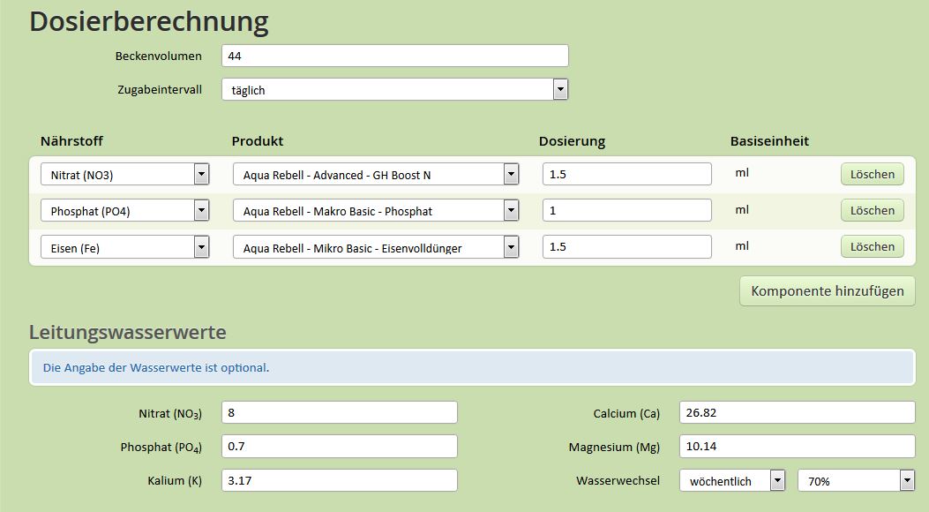Click the Phosphat dosage field showing 1
Viewport: 929px width, 512px height.
[x=627, y=210]
